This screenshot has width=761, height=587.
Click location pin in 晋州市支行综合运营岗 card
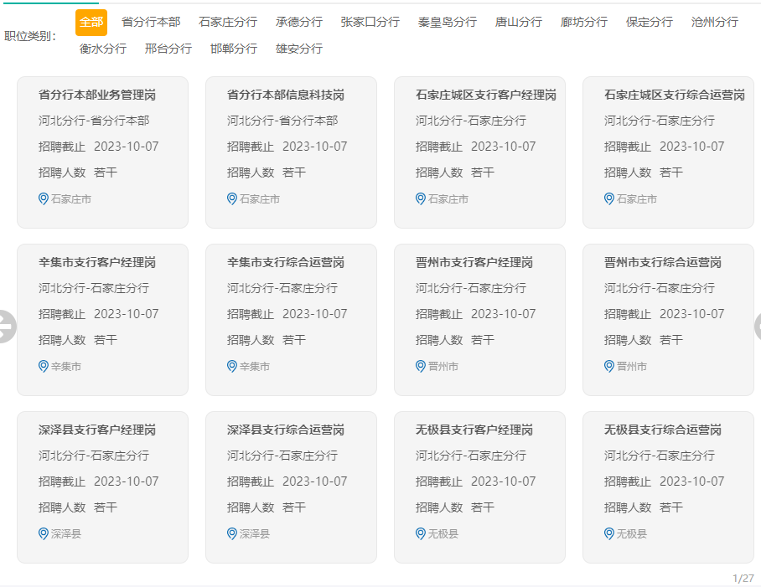point(609,366)
